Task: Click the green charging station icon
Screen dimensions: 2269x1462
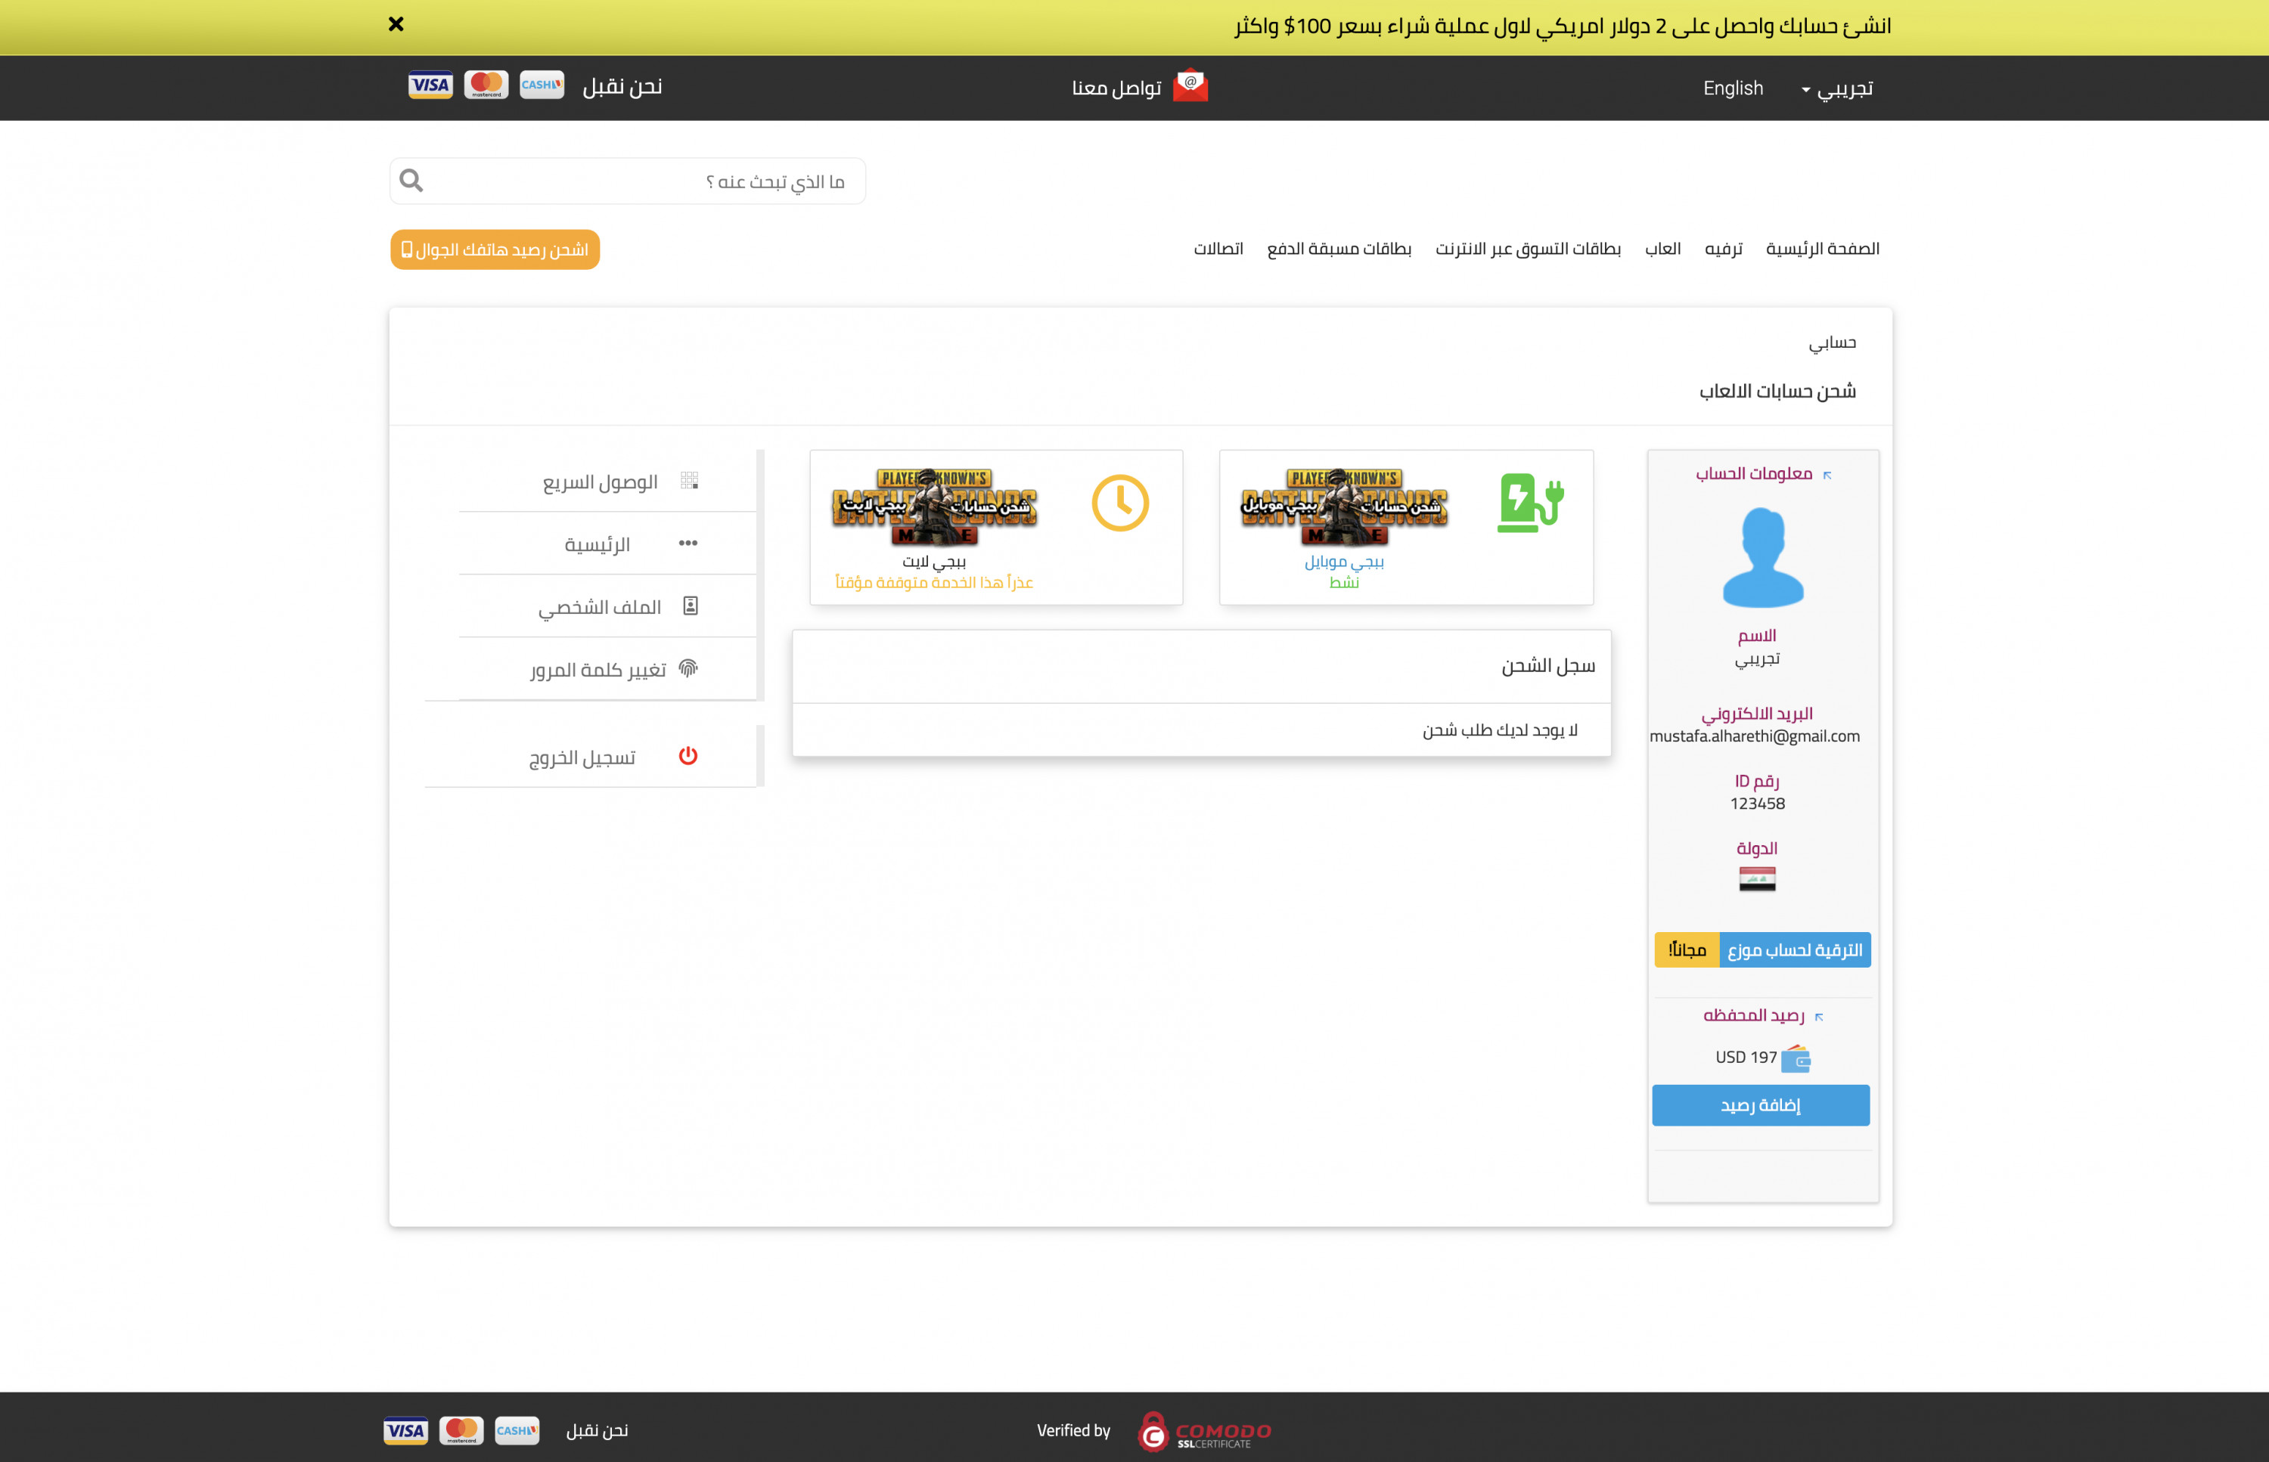Action: point(1530,502)
